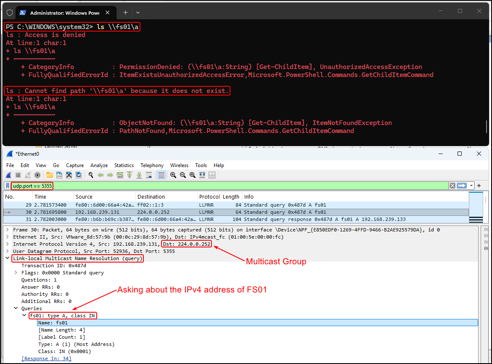
Task: Collapse the fs01: type A, class IN row
Action: [24, 316]
